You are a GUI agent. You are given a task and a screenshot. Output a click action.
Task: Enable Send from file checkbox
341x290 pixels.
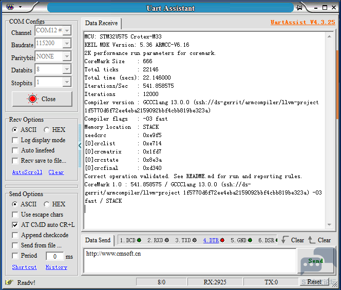click(x=15, y=245)
